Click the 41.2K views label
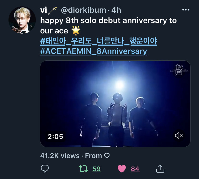 click(x=60, y=156)
